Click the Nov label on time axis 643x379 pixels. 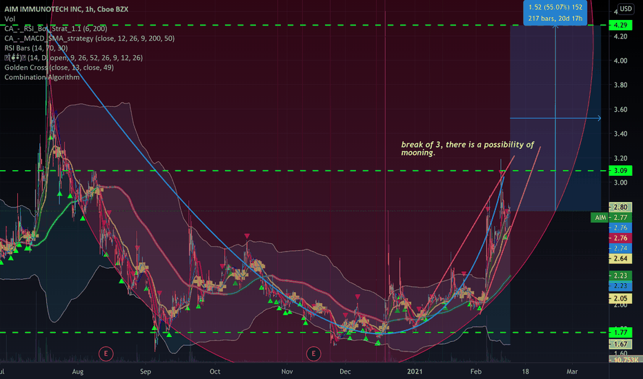click(287, 371)
